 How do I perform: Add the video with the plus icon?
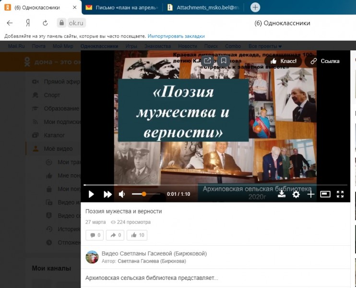(310, 194)
